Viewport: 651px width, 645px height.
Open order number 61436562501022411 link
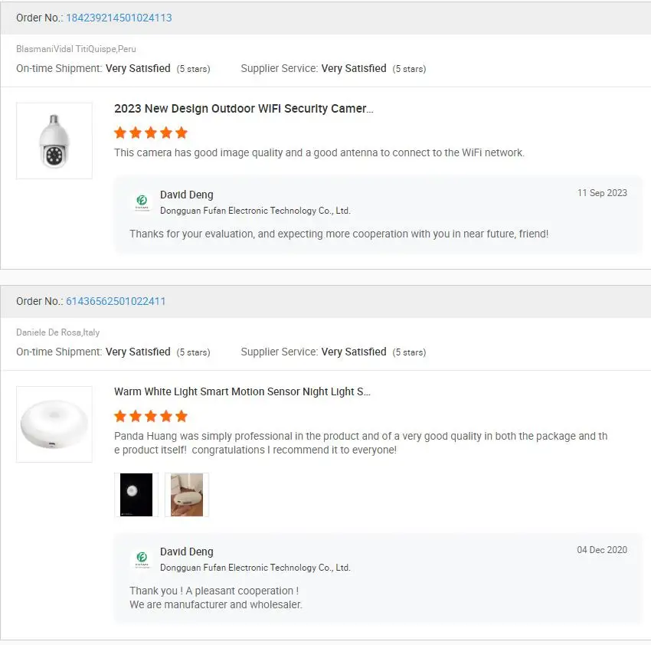tap(116, 301)
